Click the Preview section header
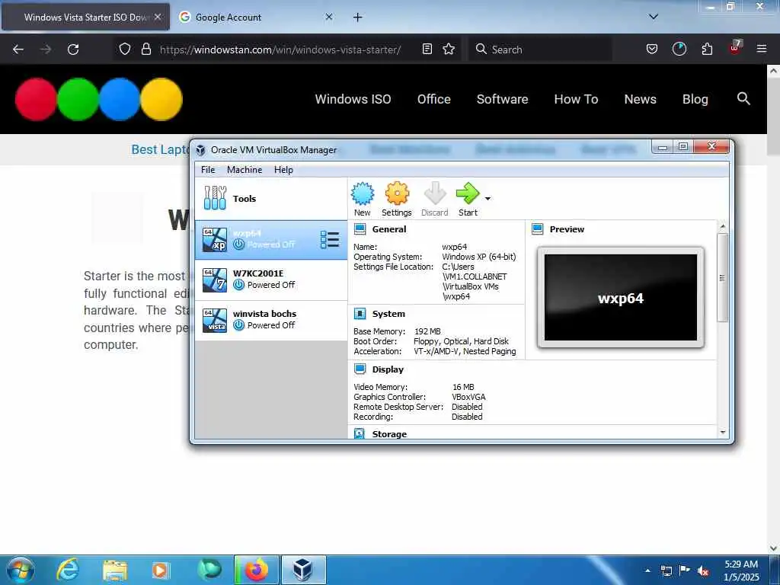 pos(567,229)
